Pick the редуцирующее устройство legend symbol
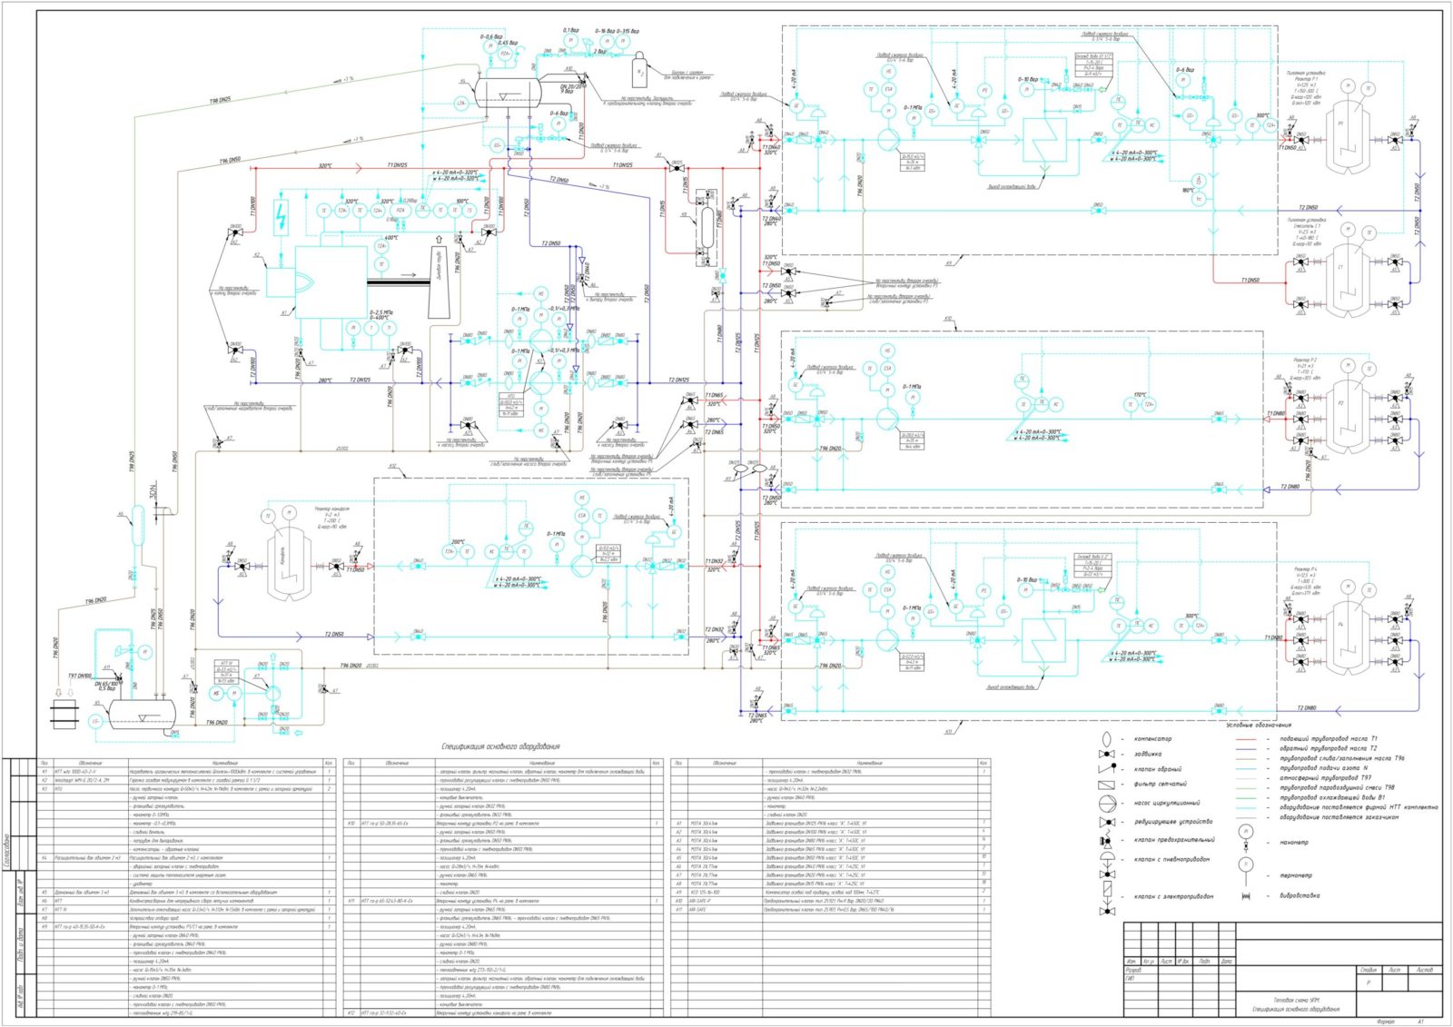The width and height of the screenshot is (1453, 1027). pos(1107,823)
